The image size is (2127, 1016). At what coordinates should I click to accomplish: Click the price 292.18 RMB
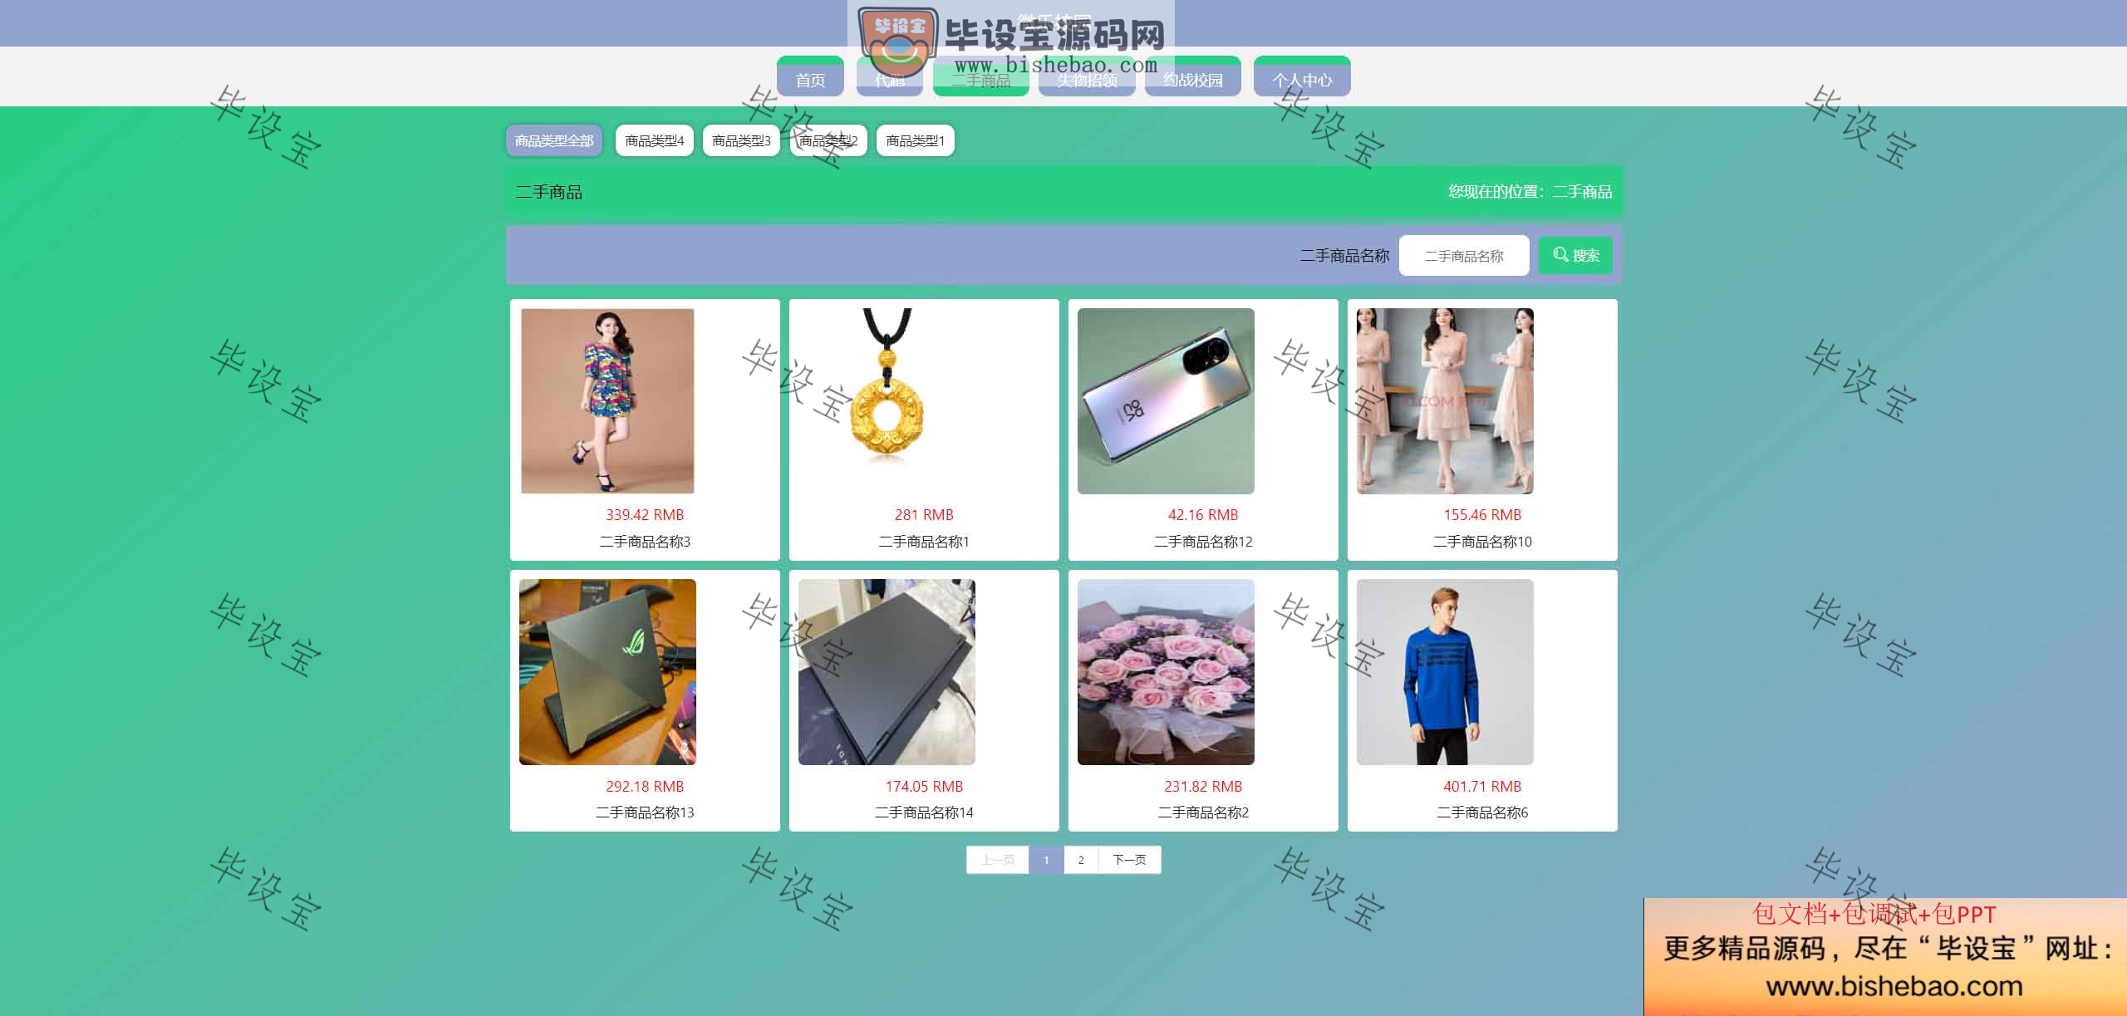[645, 787]
